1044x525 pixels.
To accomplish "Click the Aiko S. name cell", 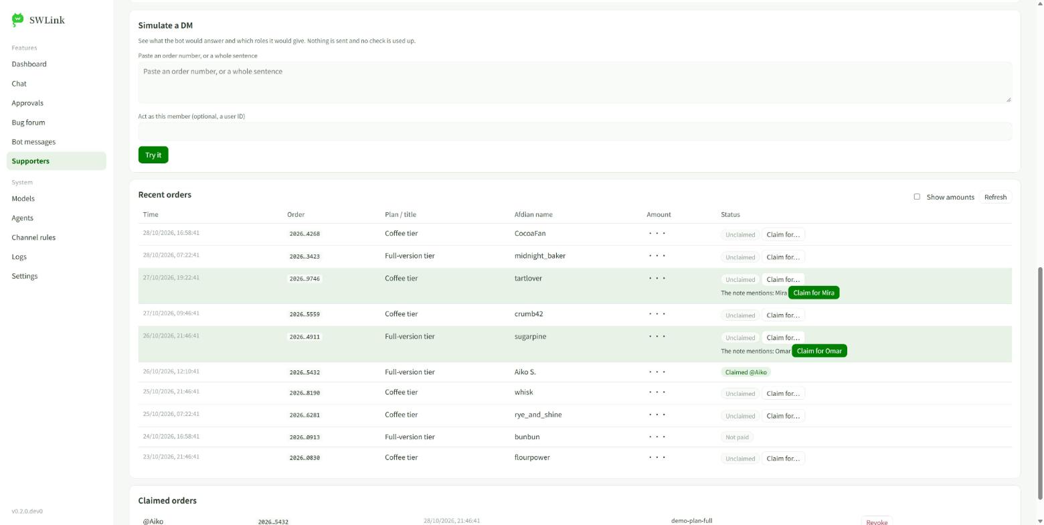I will [x=525, y=372].
